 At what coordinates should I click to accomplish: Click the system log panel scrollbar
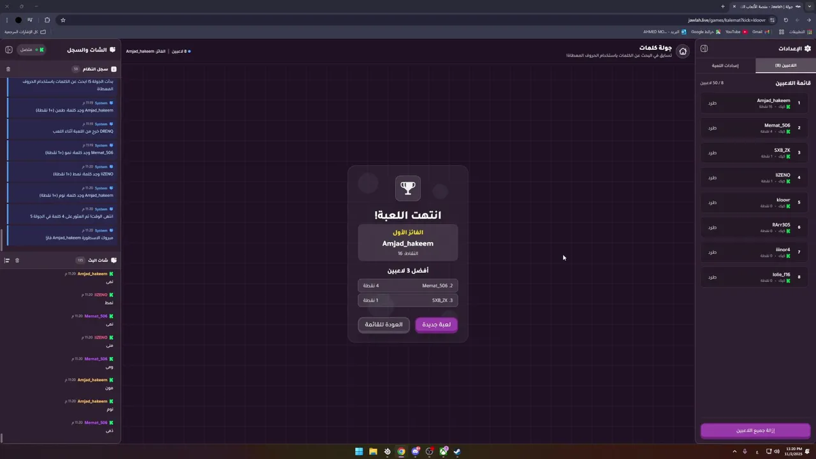(x=1, y=239)
